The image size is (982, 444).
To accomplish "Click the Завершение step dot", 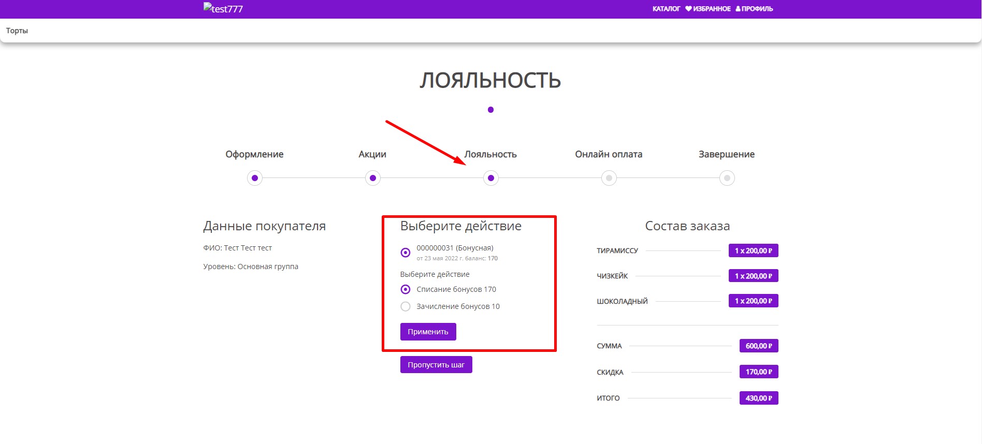I will point(727,178).
